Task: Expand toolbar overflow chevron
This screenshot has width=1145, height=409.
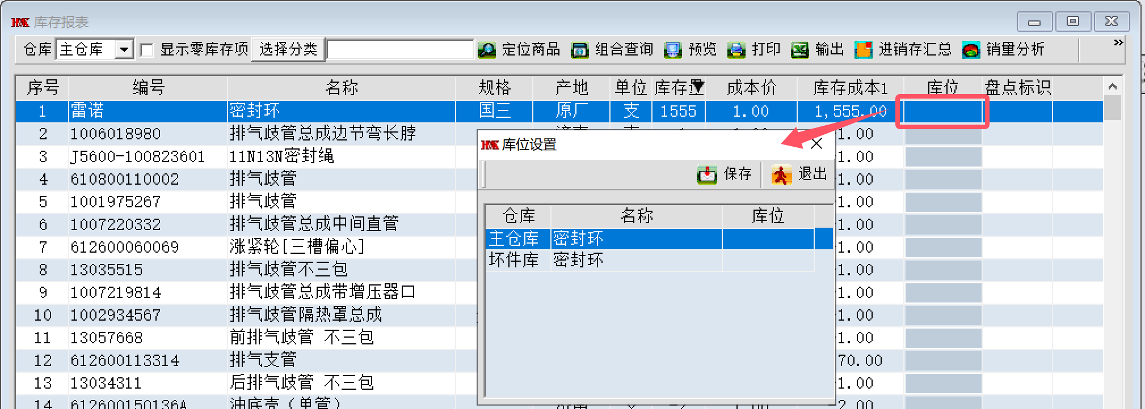Action: tap(1118, 43)
